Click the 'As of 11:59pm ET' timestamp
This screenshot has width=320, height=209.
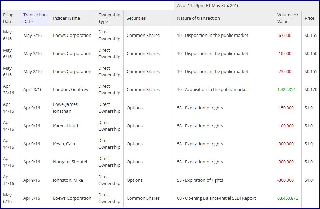coord(208,6)
